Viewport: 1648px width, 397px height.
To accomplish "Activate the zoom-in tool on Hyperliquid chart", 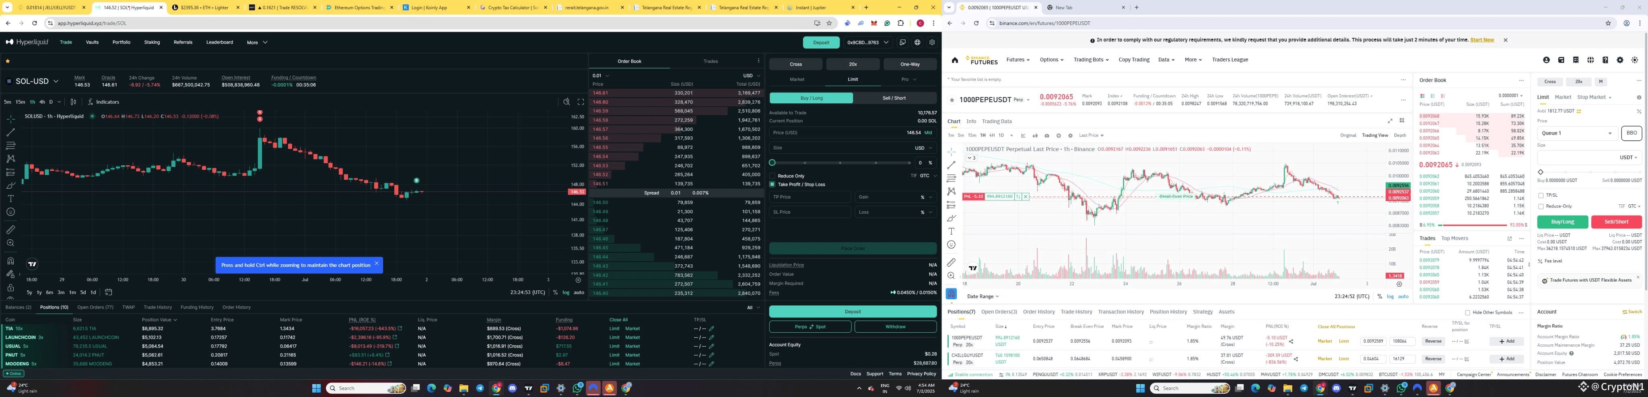I will coord(10,243).
